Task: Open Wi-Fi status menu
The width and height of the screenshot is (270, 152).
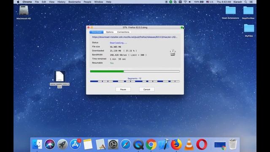Action: [x=185, y=2]
